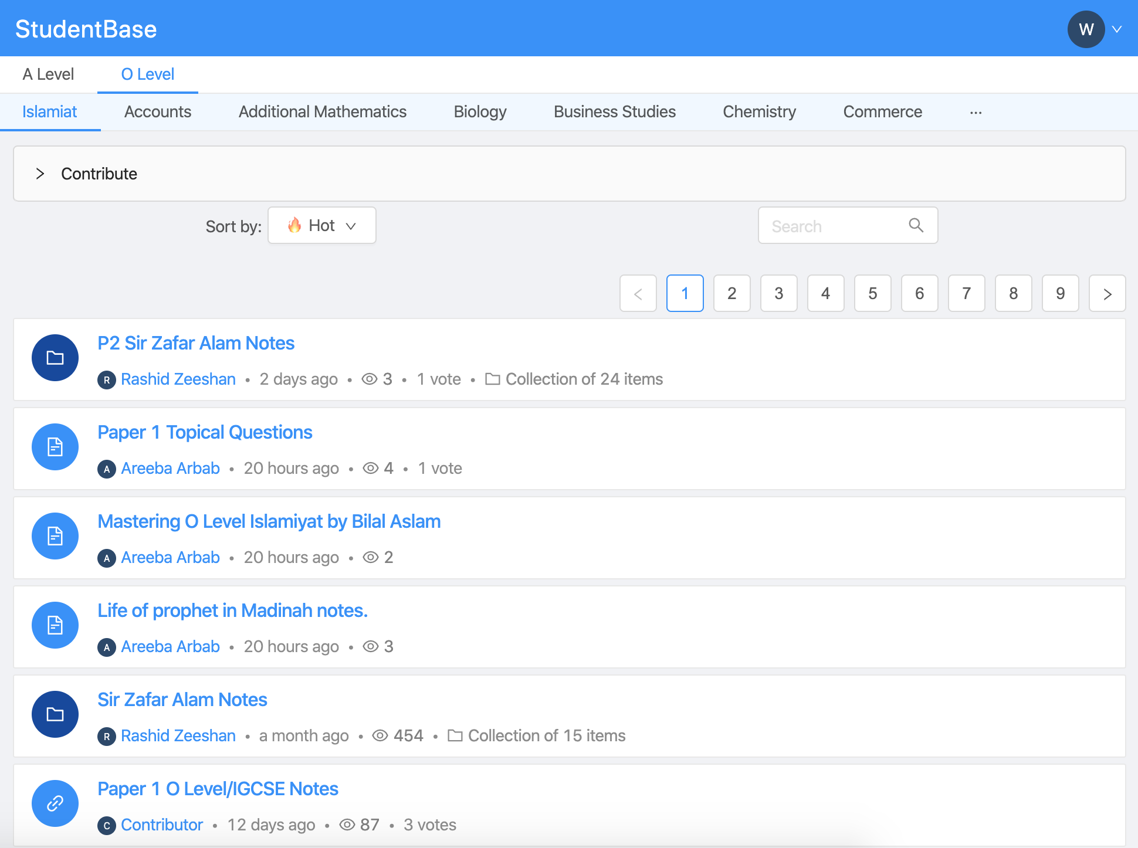Open the Hot sort-by dropdown
This screenshot has height=848, width=1138.
tap(322, 226)
